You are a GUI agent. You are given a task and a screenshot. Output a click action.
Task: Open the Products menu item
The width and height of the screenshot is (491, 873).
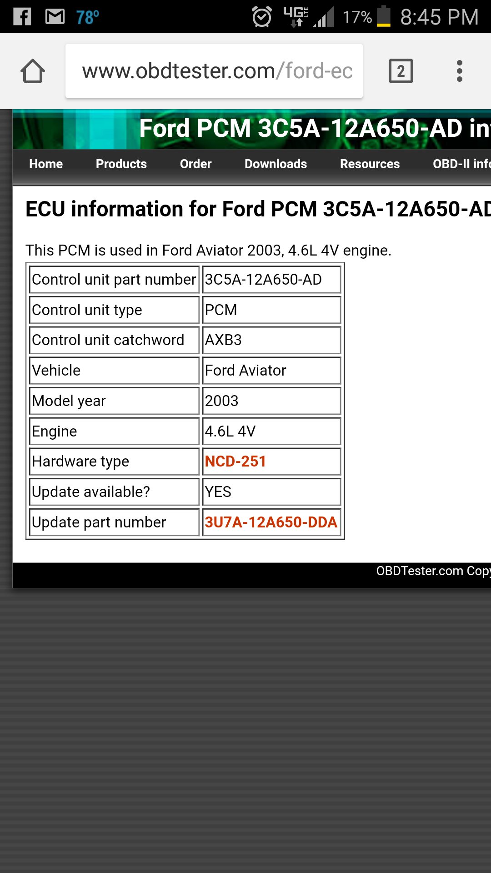point(121,164)
